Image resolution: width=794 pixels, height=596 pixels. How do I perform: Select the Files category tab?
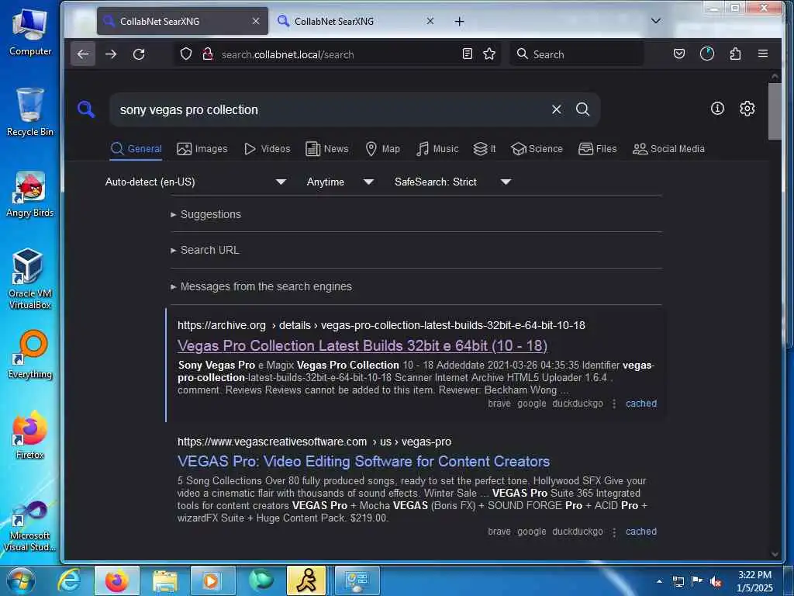pyautogui.click(x=598, y=149)
